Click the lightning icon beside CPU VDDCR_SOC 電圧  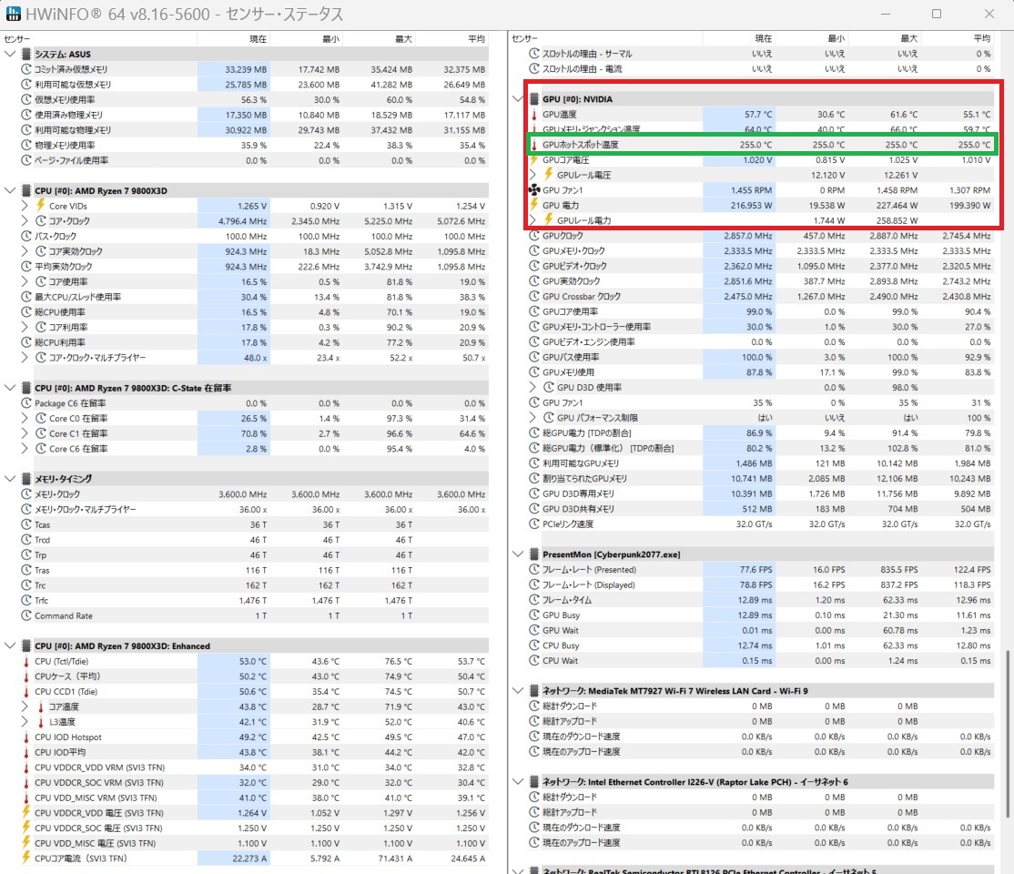[x=25, y=828]
